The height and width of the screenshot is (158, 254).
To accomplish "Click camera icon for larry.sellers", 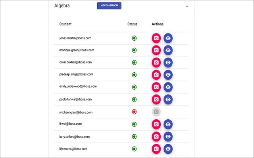I will pyautogui.click(x=156, y=137).
